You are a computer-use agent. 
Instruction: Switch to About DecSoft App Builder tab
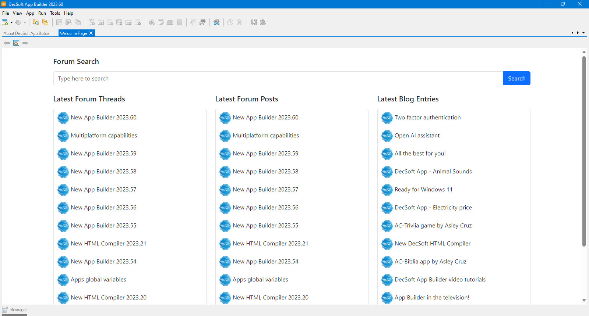click(27, 33)
